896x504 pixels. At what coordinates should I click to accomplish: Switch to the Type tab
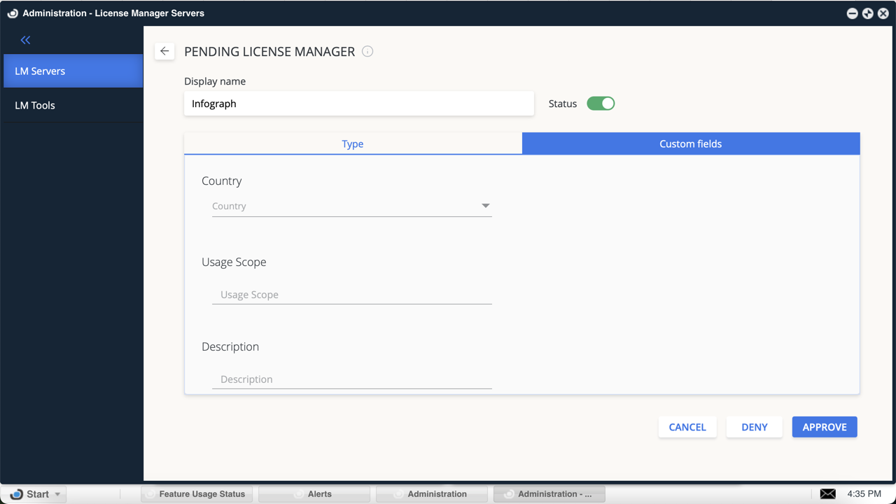[353, 143]
